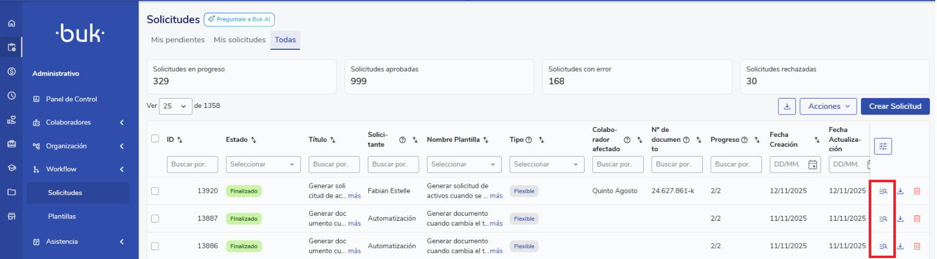Viewport: 937px width, 259px height.
Task: Download request 13887 using its row icon
Action: [x=900, y=218]
